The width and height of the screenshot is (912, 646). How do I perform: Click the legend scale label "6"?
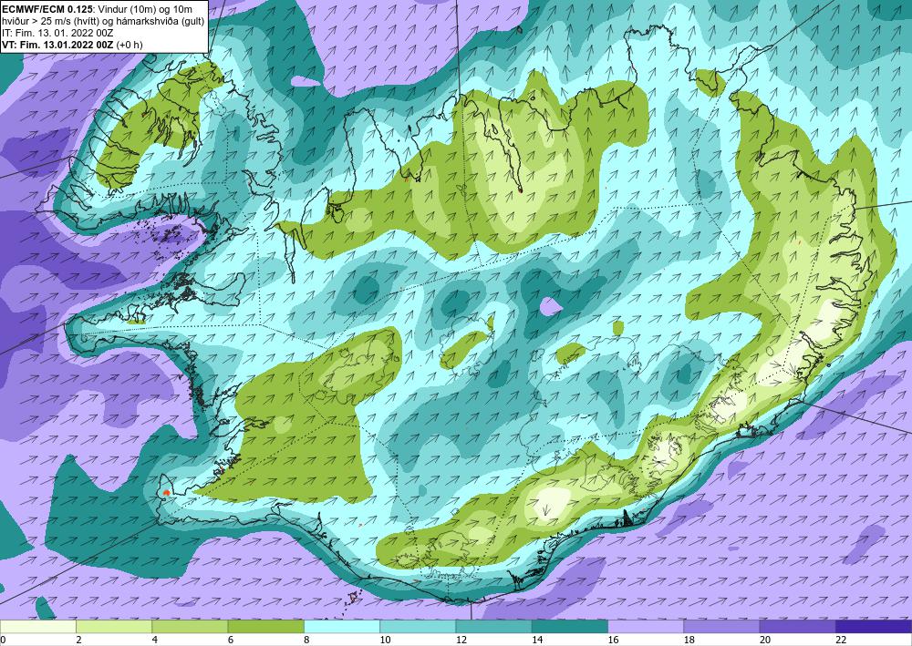[x=231, y=640]
